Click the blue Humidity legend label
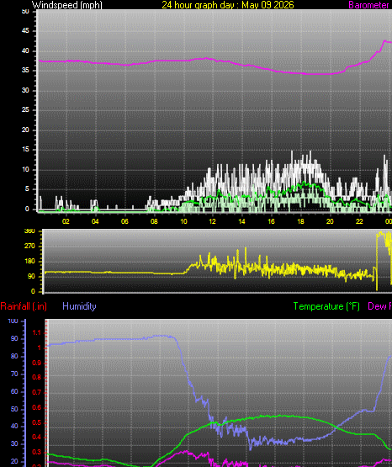The width and height of the screenshot is (392, 467). (79, 306)
